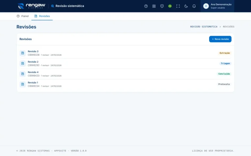Switch to the Painel tab
The height and width of the screenshot is (156, 251).
tap(23, 16)
